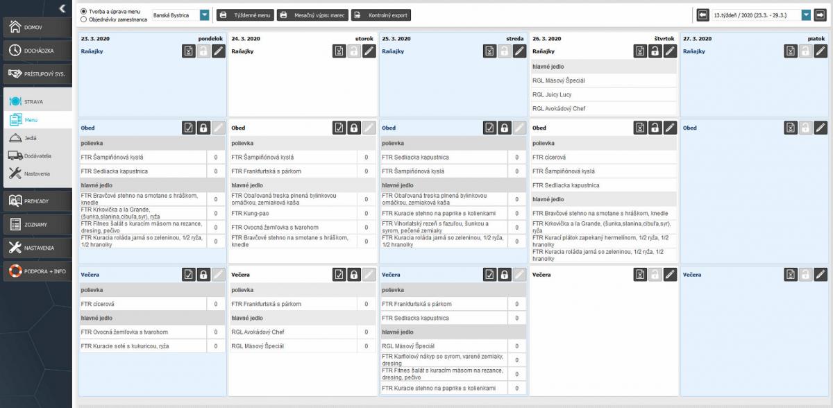Toggle the lock for Monday Obed
The height and width of the screenshot is (408, 833).
tap(204, 128)
